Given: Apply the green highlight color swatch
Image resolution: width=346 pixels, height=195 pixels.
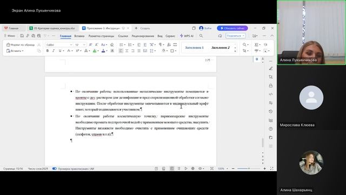Looking at the screenshot, I should 95,51.
